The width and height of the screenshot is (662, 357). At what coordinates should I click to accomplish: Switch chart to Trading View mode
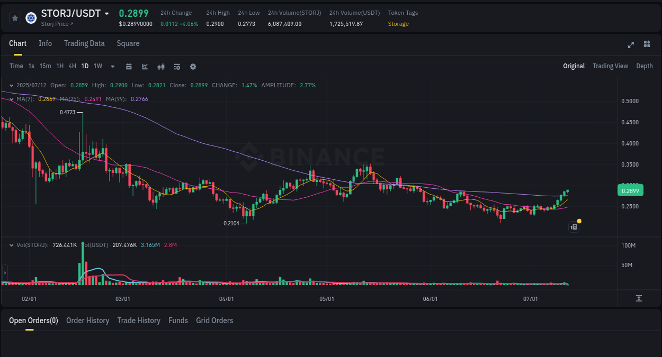610,66
